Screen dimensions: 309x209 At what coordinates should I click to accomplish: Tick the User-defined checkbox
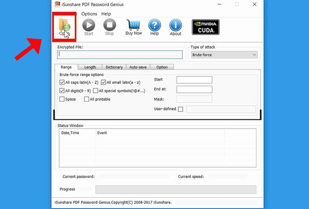pyautogui.click(x=180, y=109)
